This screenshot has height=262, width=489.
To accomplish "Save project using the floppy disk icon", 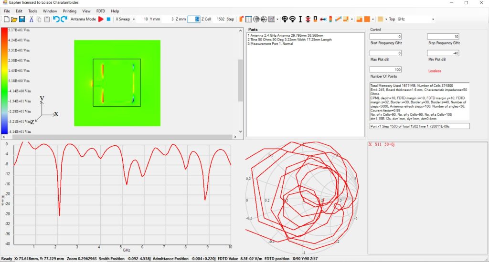I will point(22,19).
